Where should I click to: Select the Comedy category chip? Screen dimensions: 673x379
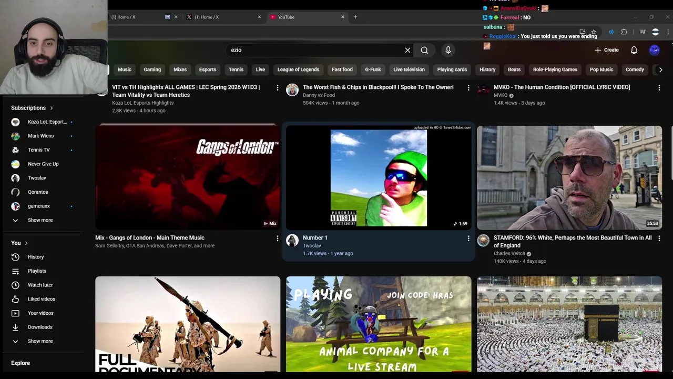635,69
